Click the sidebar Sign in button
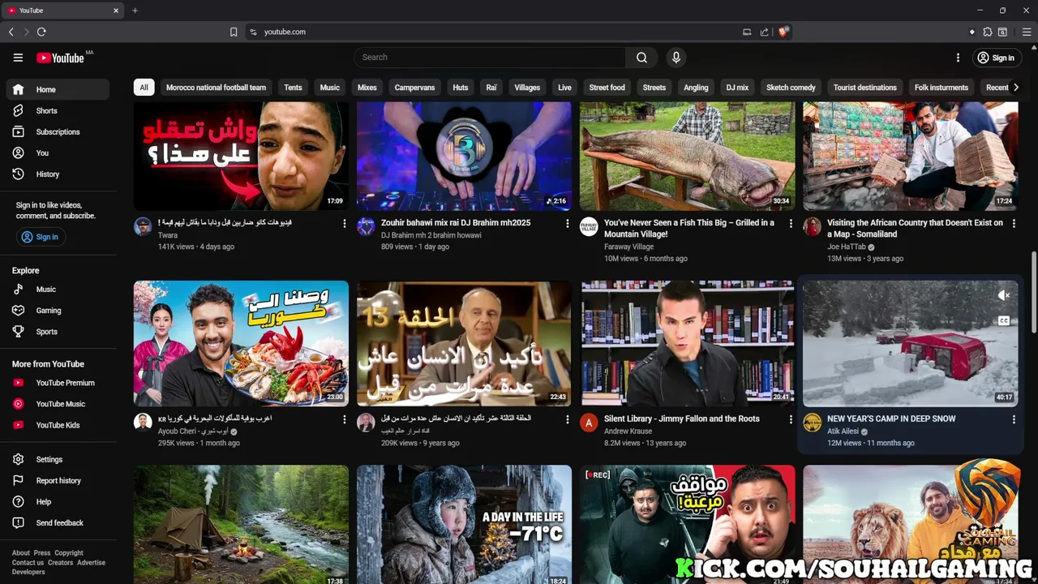Image resolution: width=1038 pixels, height=584 pixels. click(41, 237)
